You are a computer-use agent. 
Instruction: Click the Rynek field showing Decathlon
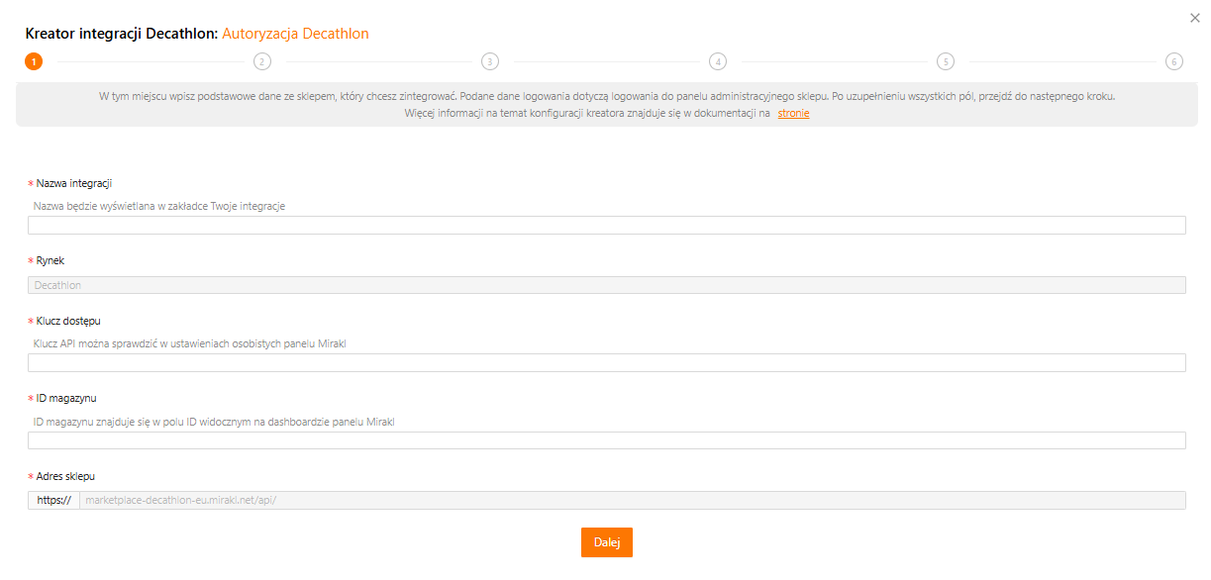coord(606,285)
